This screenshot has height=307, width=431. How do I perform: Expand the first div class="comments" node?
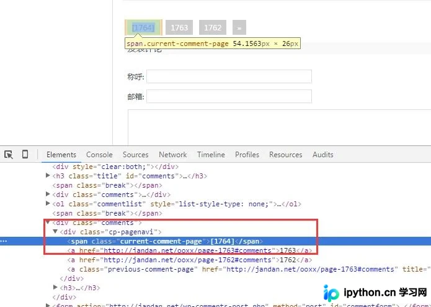[48, 194]
